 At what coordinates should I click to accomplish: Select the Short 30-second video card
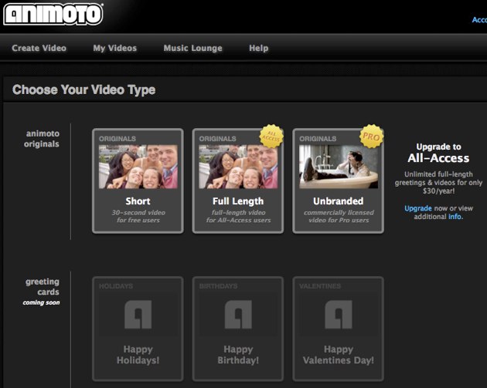pos(138,181)
